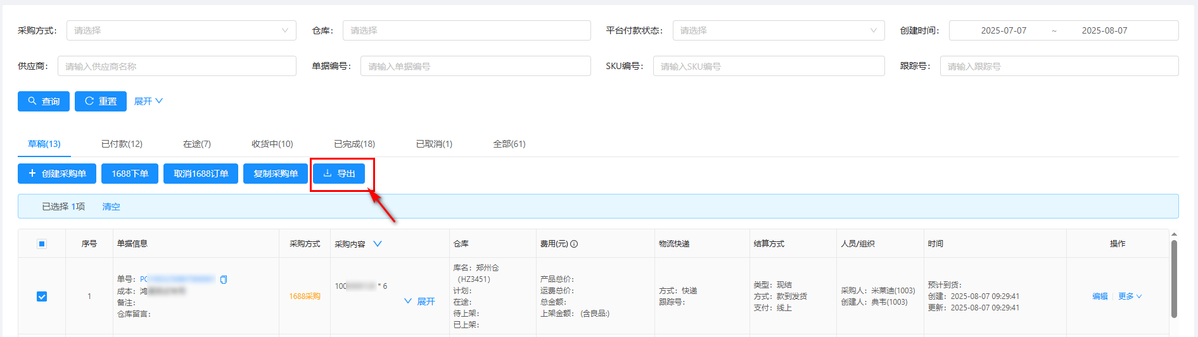Expand more filters with 展开 link
This screenshot has width=1198, height=337.
148,101
